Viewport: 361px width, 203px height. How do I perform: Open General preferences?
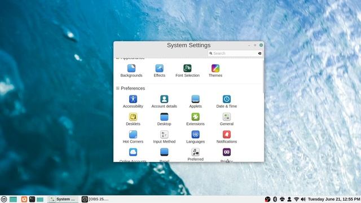(x=227, y=119)
